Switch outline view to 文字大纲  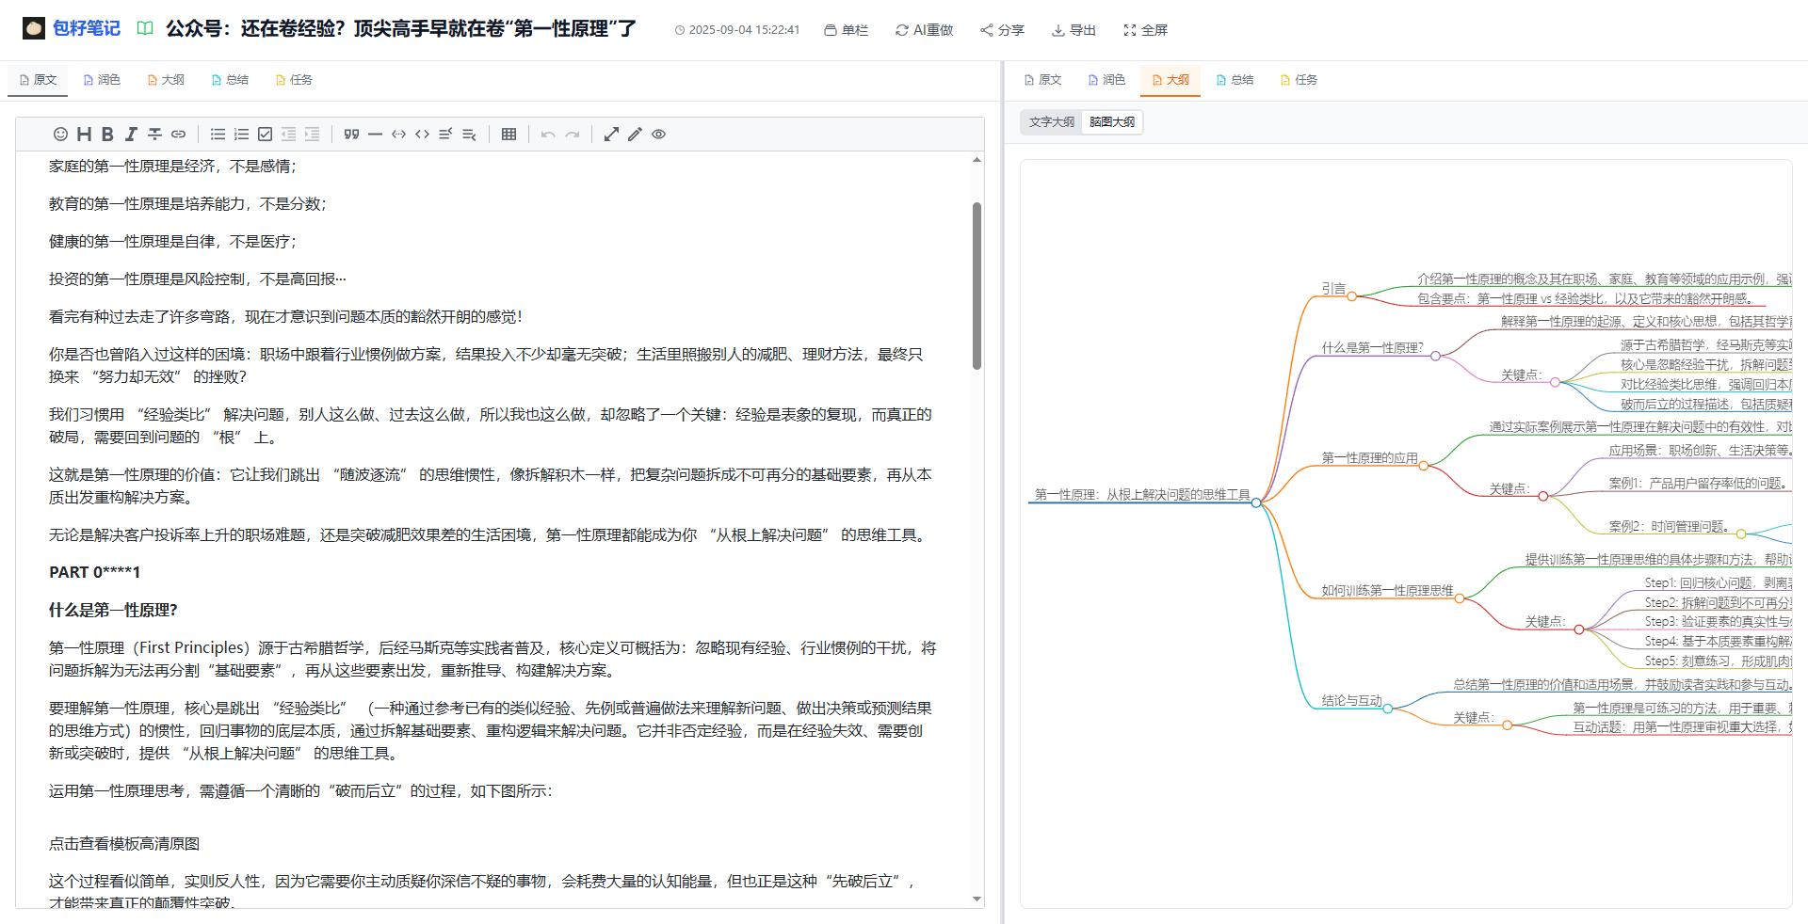(x=1051, y=122)
